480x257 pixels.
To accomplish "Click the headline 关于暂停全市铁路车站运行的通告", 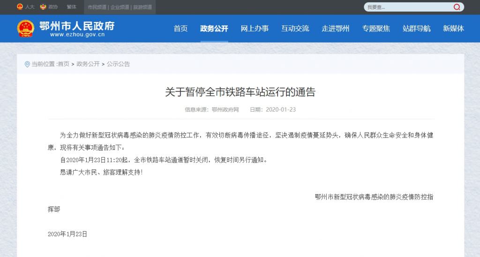I will (240, 92).
